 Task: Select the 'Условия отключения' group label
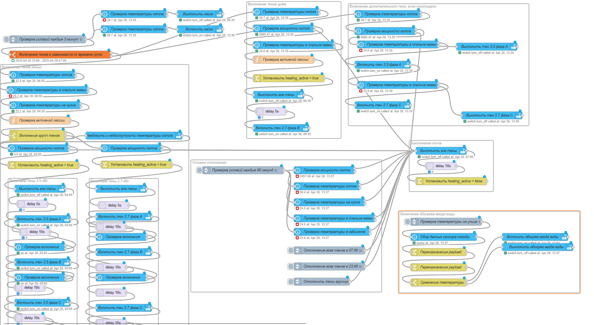(x=209, y=163)
